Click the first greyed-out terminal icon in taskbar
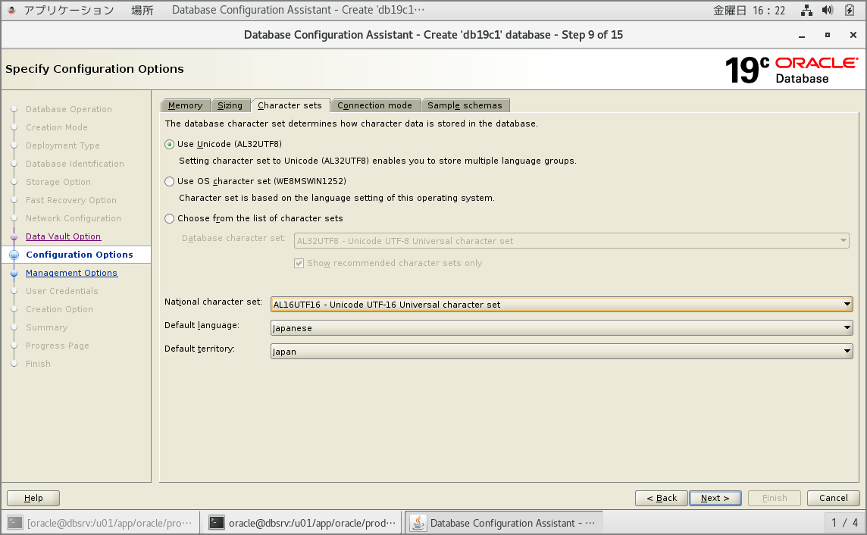This screenshot has height=535, width=867. pos(15,522)
